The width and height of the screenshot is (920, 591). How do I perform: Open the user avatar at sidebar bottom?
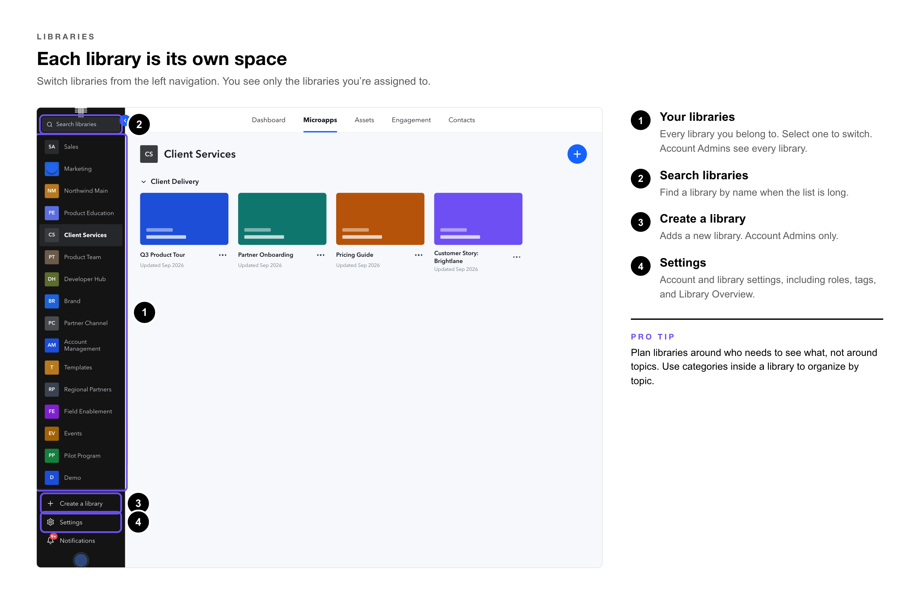(80, 560)
